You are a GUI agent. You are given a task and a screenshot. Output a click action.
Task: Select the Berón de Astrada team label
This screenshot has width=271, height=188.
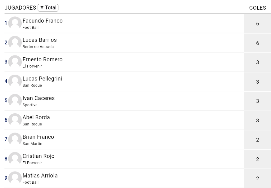38,47
